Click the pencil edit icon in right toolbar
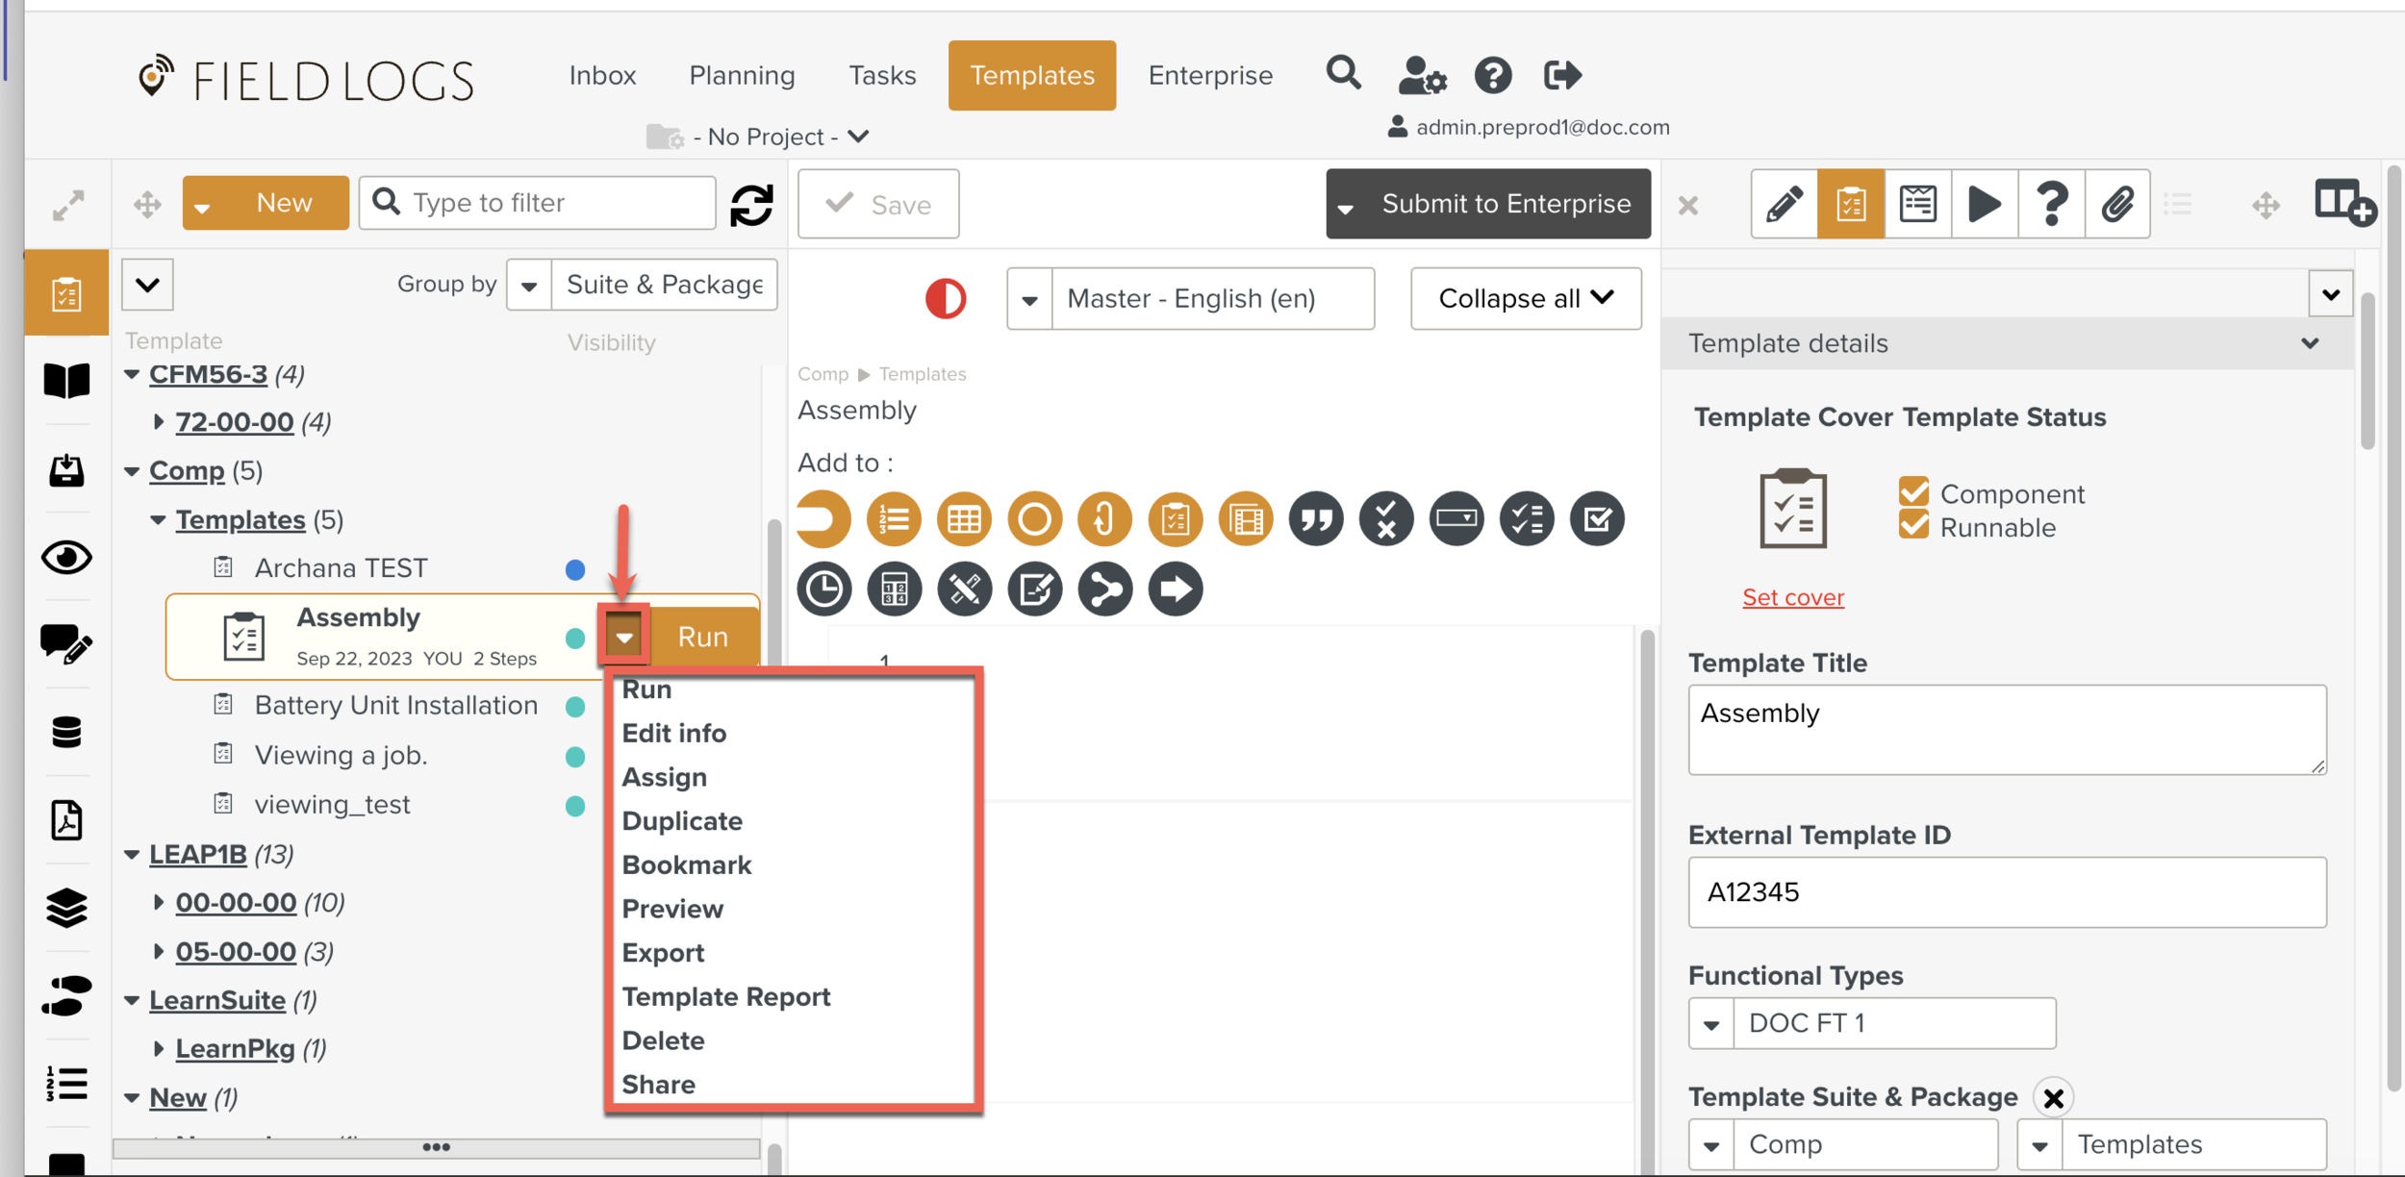The image size is (2405, 1177). coord(1784,204)
